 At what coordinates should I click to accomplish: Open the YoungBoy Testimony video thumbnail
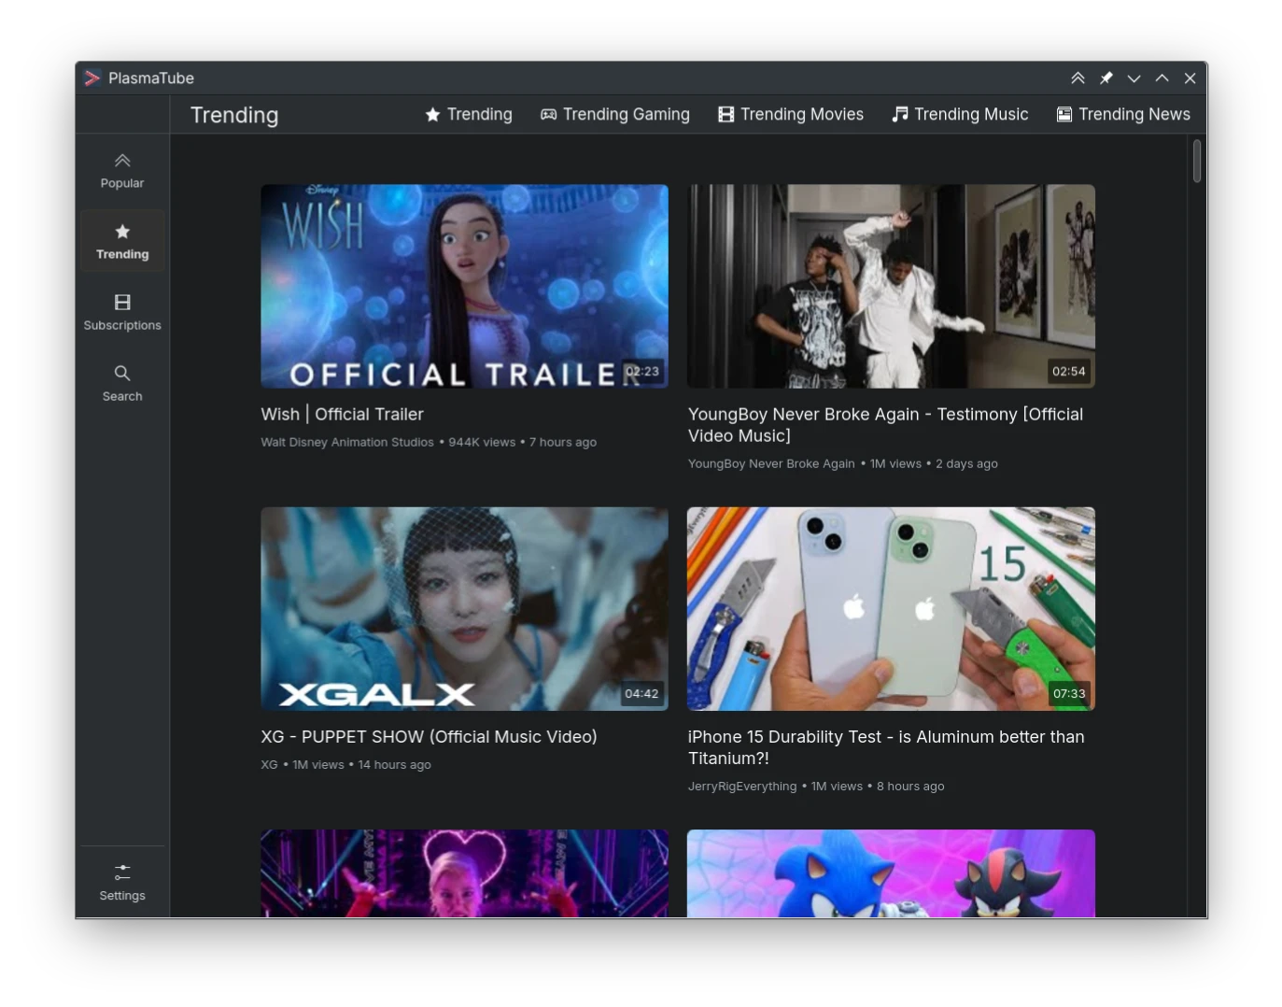coord(891,286)
